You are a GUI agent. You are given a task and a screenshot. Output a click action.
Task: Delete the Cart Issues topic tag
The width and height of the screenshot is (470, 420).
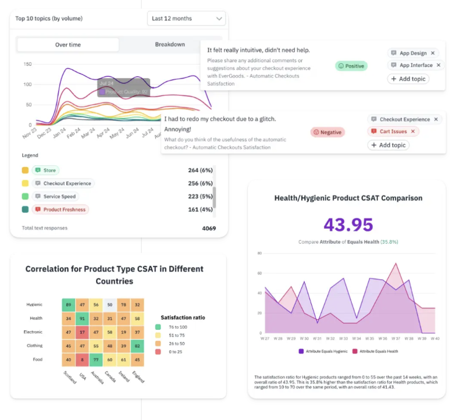click(x=413, y=131)
